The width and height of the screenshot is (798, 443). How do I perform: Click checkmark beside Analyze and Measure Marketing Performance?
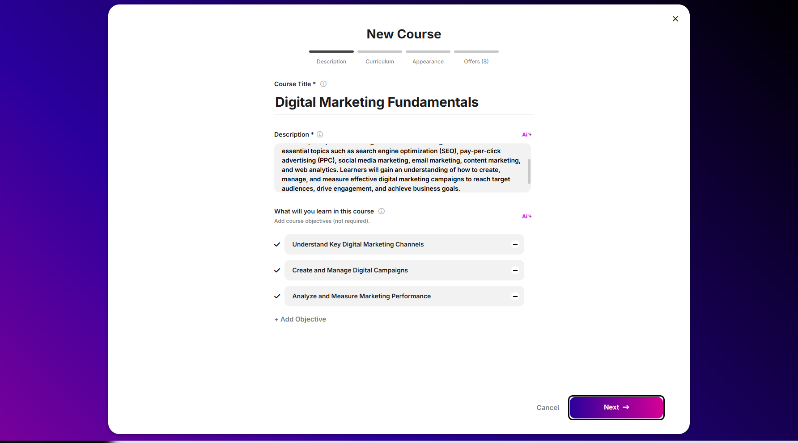[277, 297]
